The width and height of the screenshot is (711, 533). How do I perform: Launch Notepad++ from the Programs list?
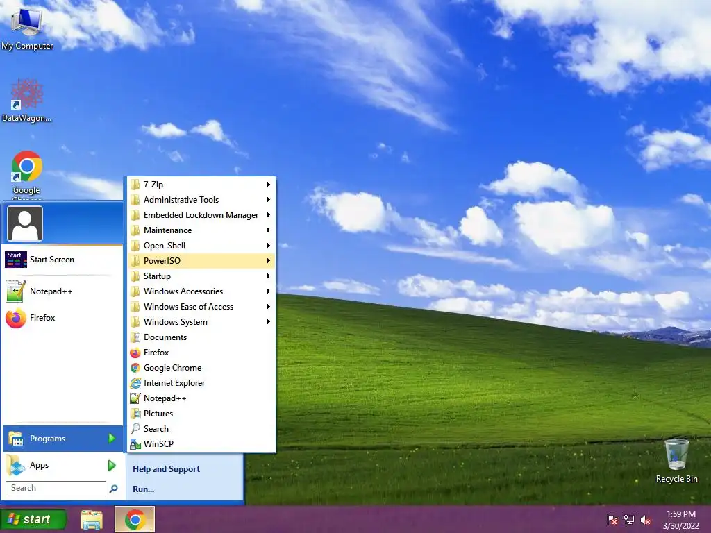coord(201,398)
